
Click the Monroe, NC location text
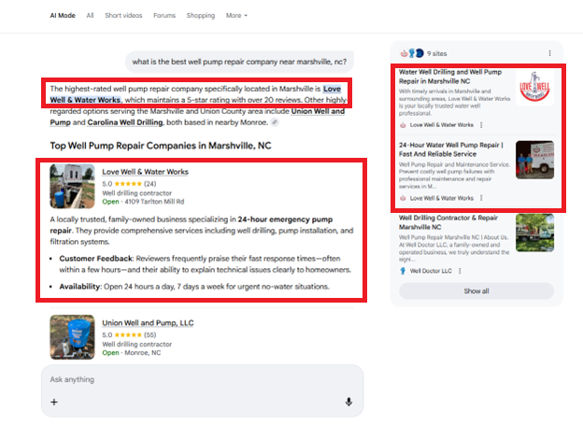(x=142, y=353)
